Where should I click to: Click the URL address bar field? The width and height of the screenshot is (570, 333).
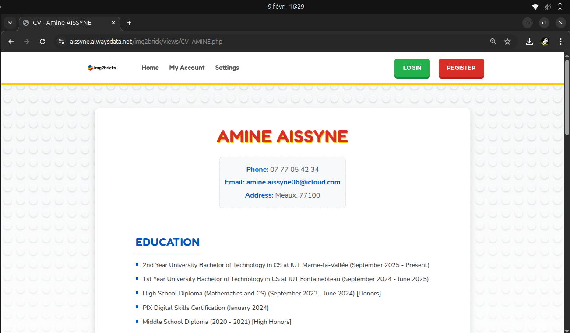click(x=263, y=42)
